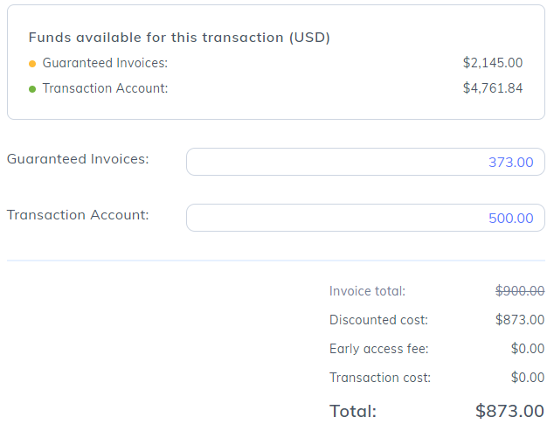
Task: Click the Guaranteed Invoices label left of input
Action: click(78, 159)
